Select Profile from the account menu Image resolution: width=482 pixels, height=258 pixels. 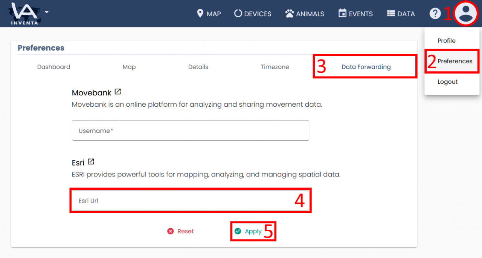[x=446, y=41]
